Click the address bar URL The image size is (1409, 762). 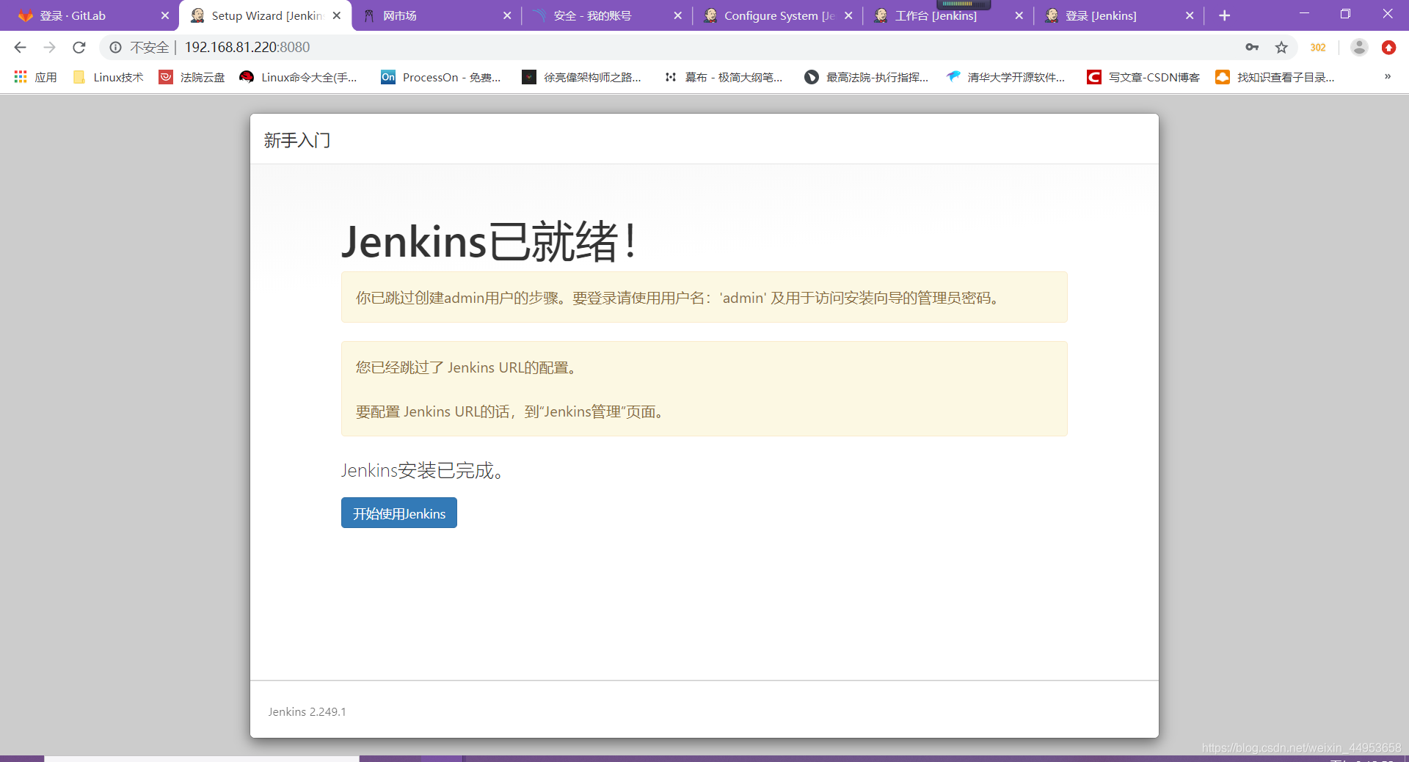(247, 48)
